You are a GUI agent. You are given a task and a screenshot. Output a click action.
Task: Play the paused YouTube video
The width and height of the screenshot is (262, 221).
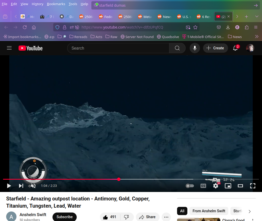click(9, 186)
